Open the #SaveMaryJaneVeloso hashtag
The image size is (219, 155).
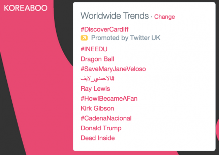113,69
